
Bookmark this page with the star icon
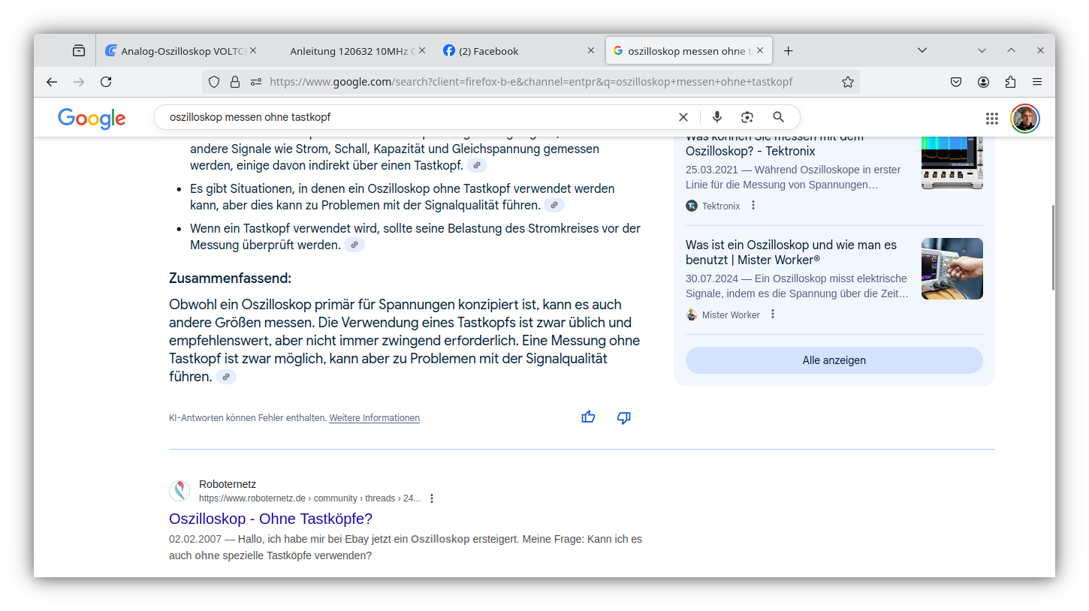pyautogui.click(x=848, y=82)
